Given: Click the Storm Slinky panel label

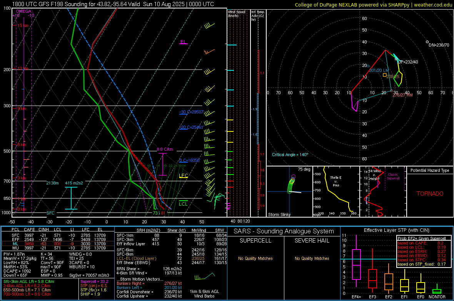Looking at the screenshot, I should click(x=279, y=215).
